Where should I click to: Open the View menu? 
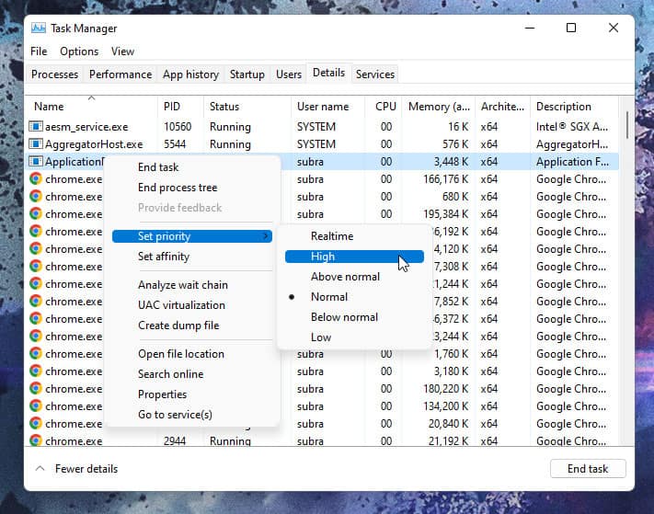pyautogui.click(x=122, y=51)
